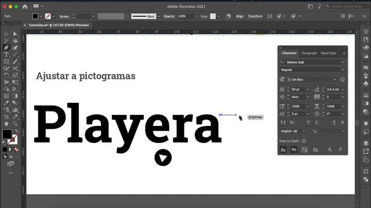The height and width of the screenshot is (208, 371).
Task: Select the Artboard tool
Action: tap(6, 117)
